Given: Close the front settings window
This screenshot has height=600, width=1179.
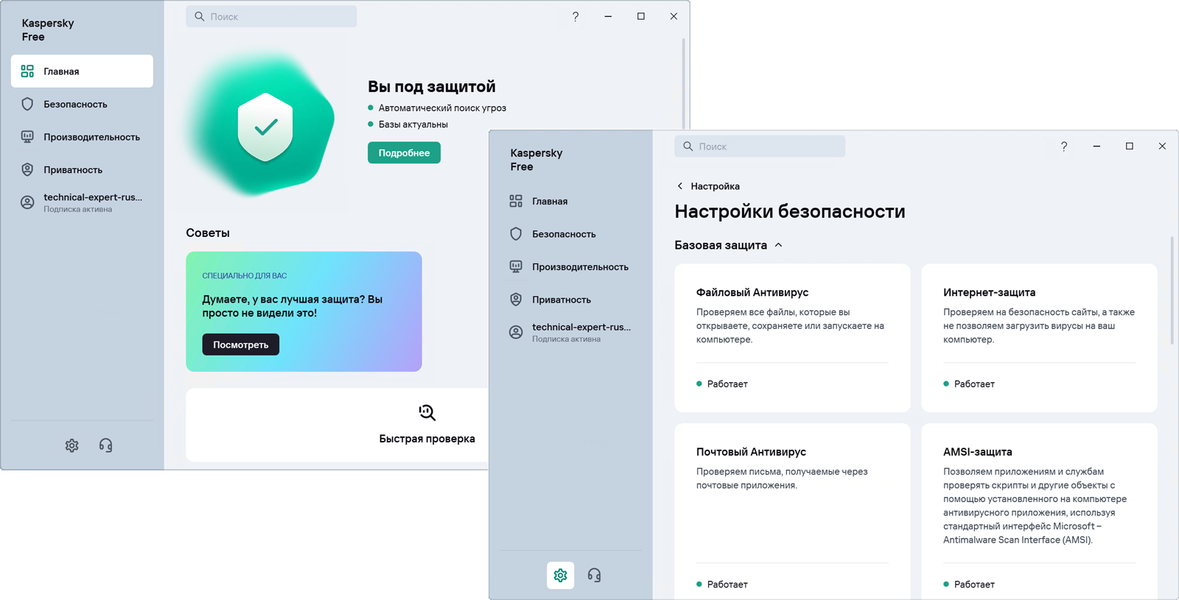Looking at the screenshot, I should [1162, 147].
